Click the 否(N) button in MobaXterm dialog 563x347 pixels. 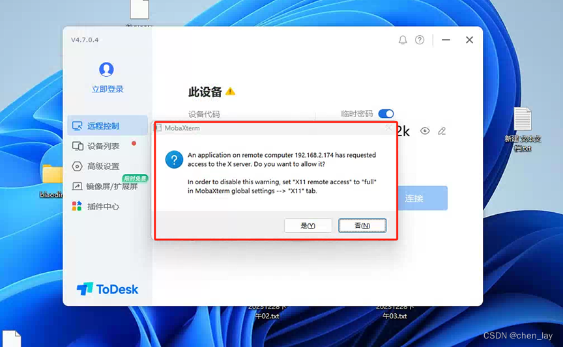coord(362,225)
